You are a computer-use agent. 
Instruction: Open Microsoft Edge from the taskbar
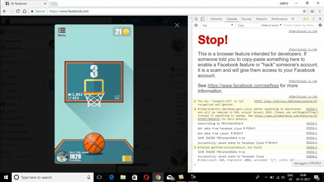click(111, 177)
